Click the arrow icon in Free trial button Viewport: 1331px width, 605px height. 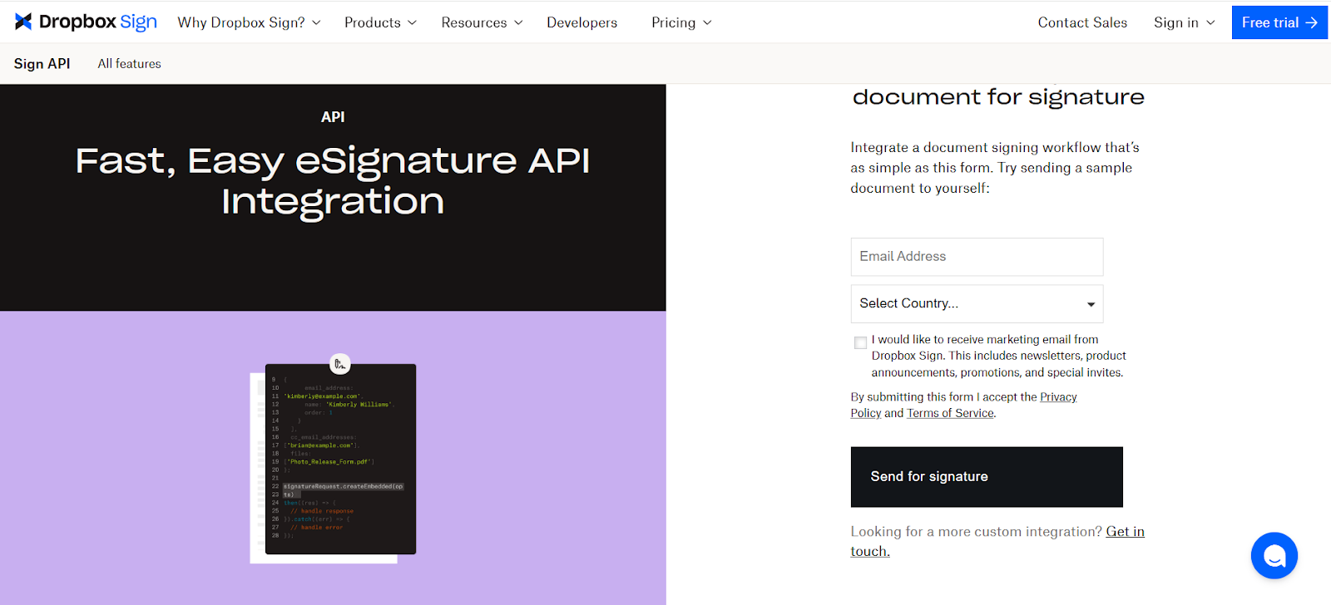click(x=1311, y=22)
